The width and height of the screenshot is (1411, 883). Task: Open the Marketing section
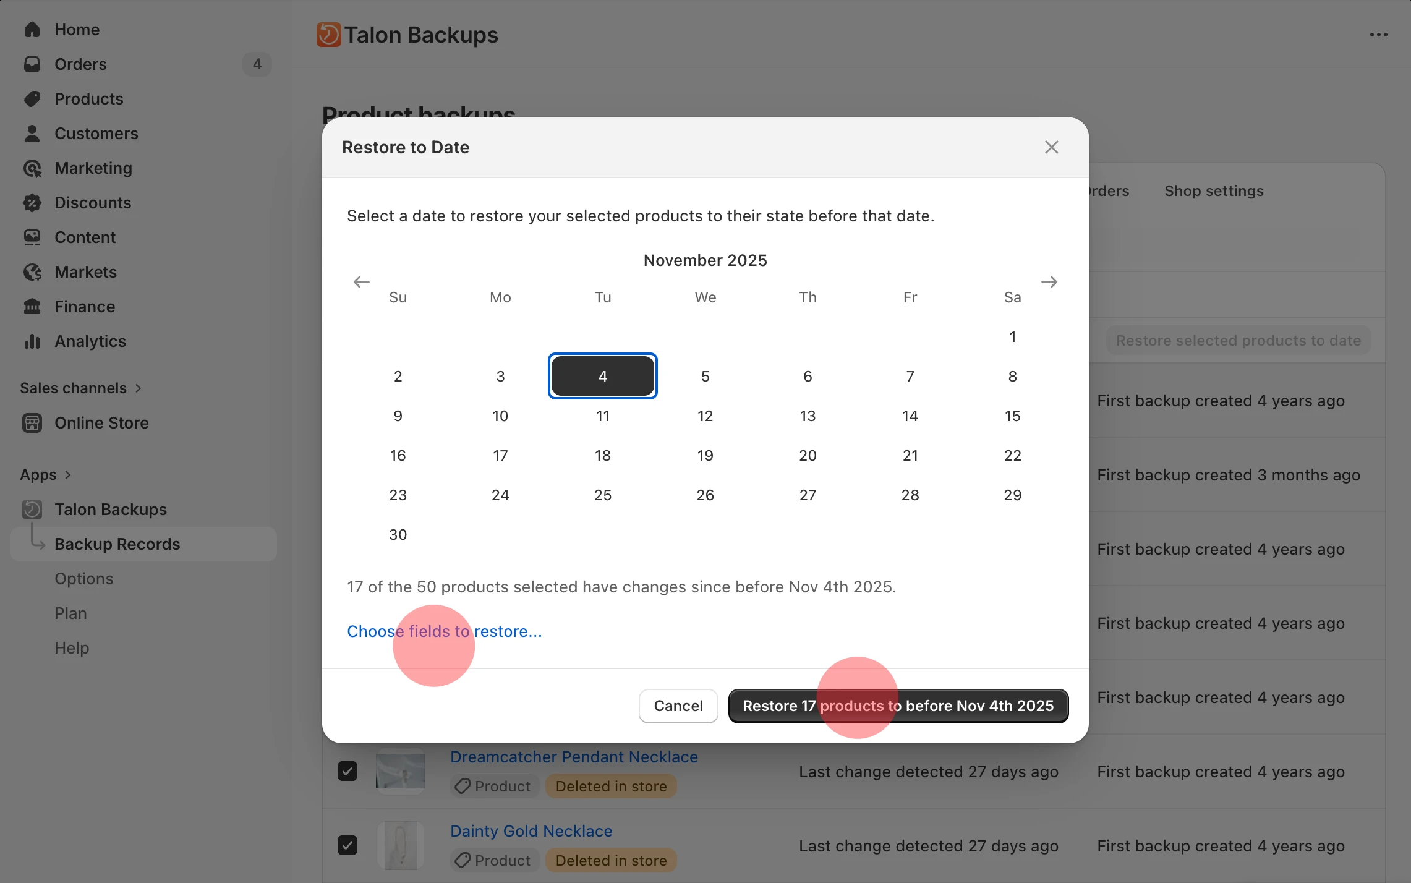(93, 168)
